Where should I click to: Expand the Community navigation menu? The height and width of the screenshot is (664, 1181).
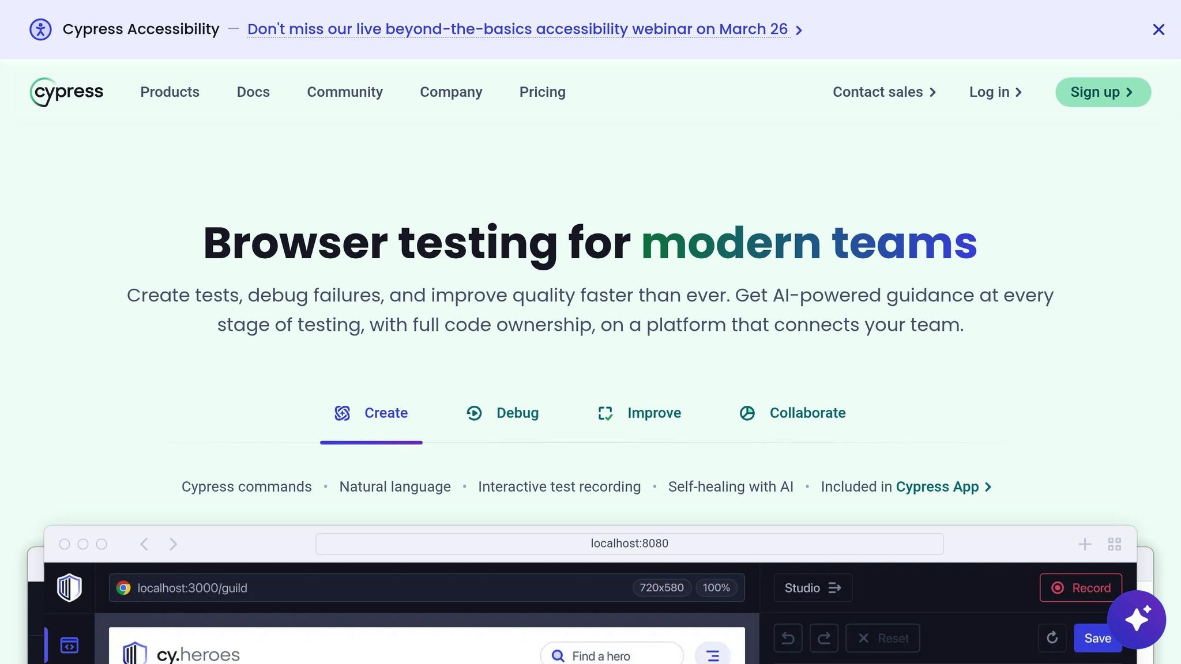tap(345, 92)
